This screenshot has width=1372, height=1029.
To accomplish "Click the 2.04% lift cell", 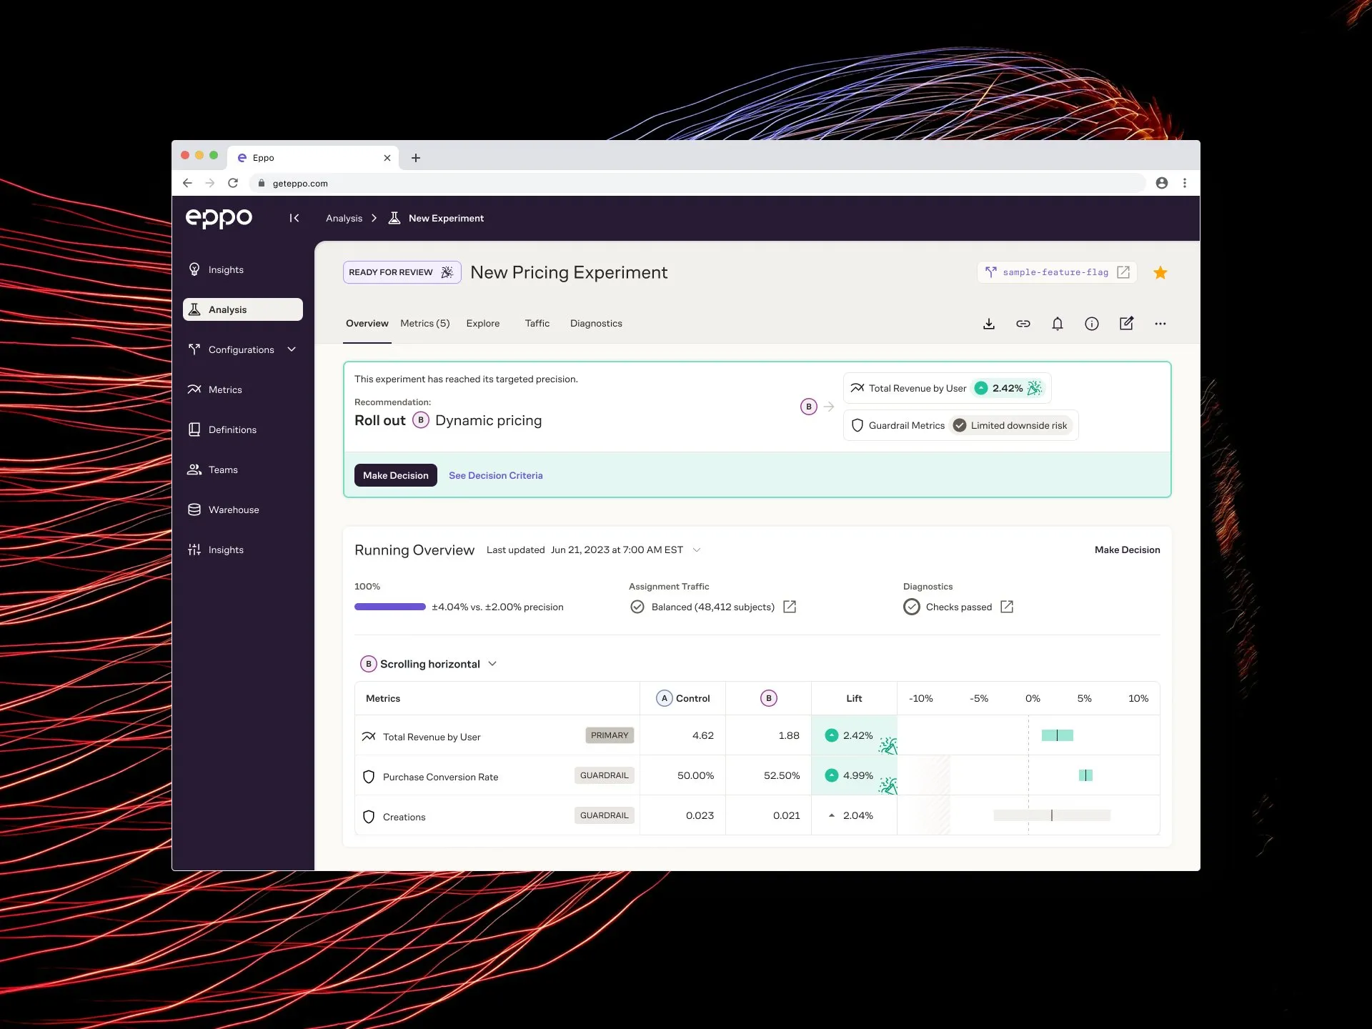I will point(854,815).
